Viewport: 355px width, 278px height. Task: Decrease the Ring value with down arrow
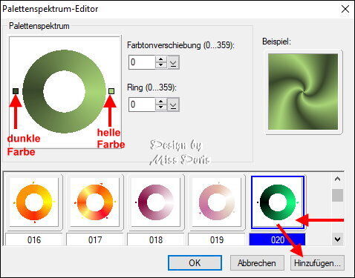(161, 107)
